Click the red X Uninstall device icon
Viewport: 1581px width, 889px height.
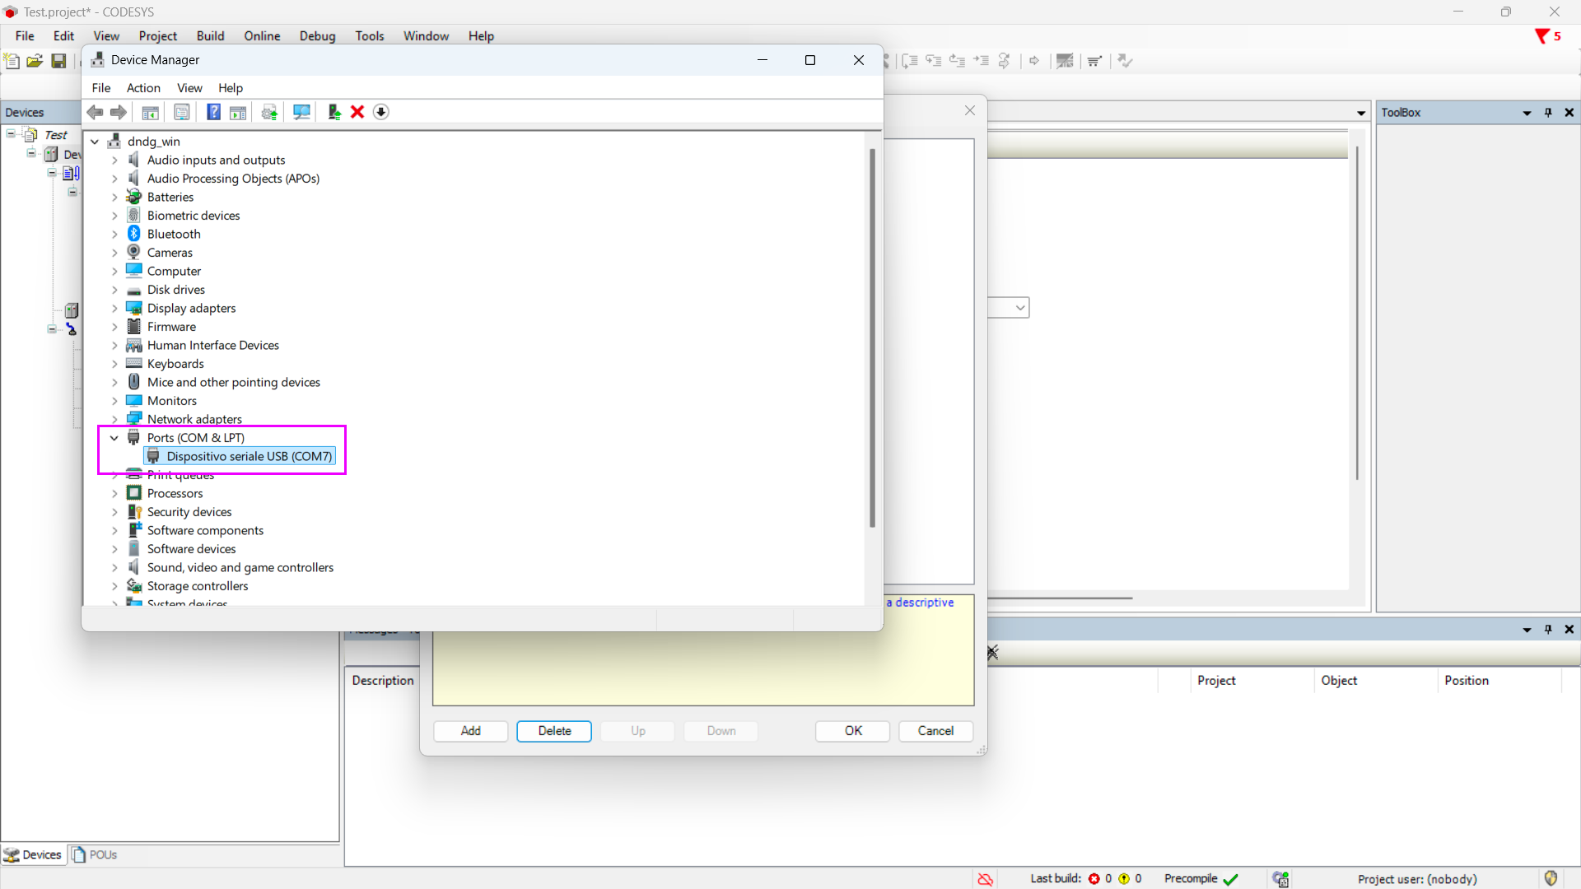(357, 112)
